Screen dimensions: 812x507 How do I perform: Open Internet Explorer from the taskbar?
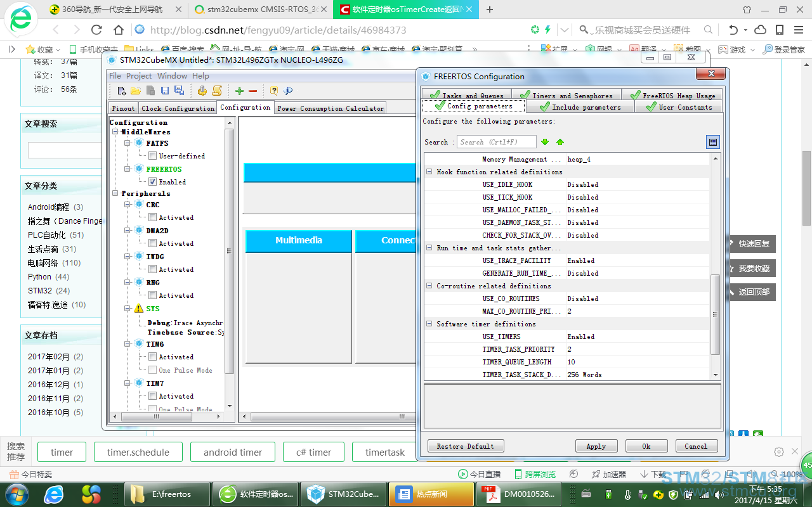[54, 494]
